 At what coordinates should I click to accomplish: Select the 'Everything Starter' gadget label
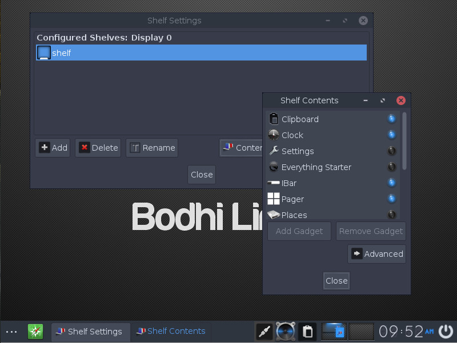(x=316, y=167)
